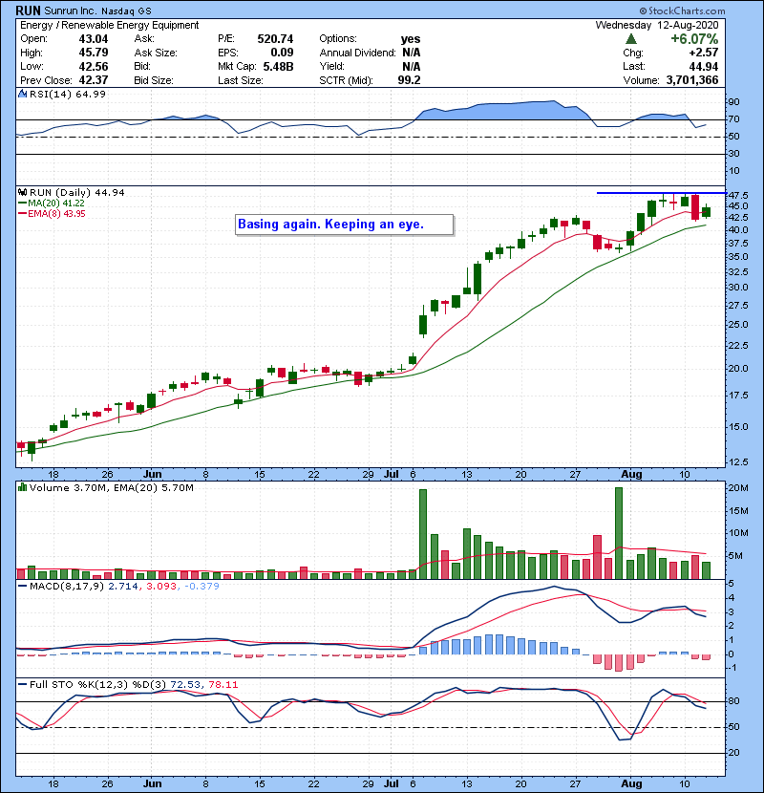This screenshot has width=764, height=793.
Task: Click the 20.0 price axis label
Action: pyautogui.click(x=739, y=368)
